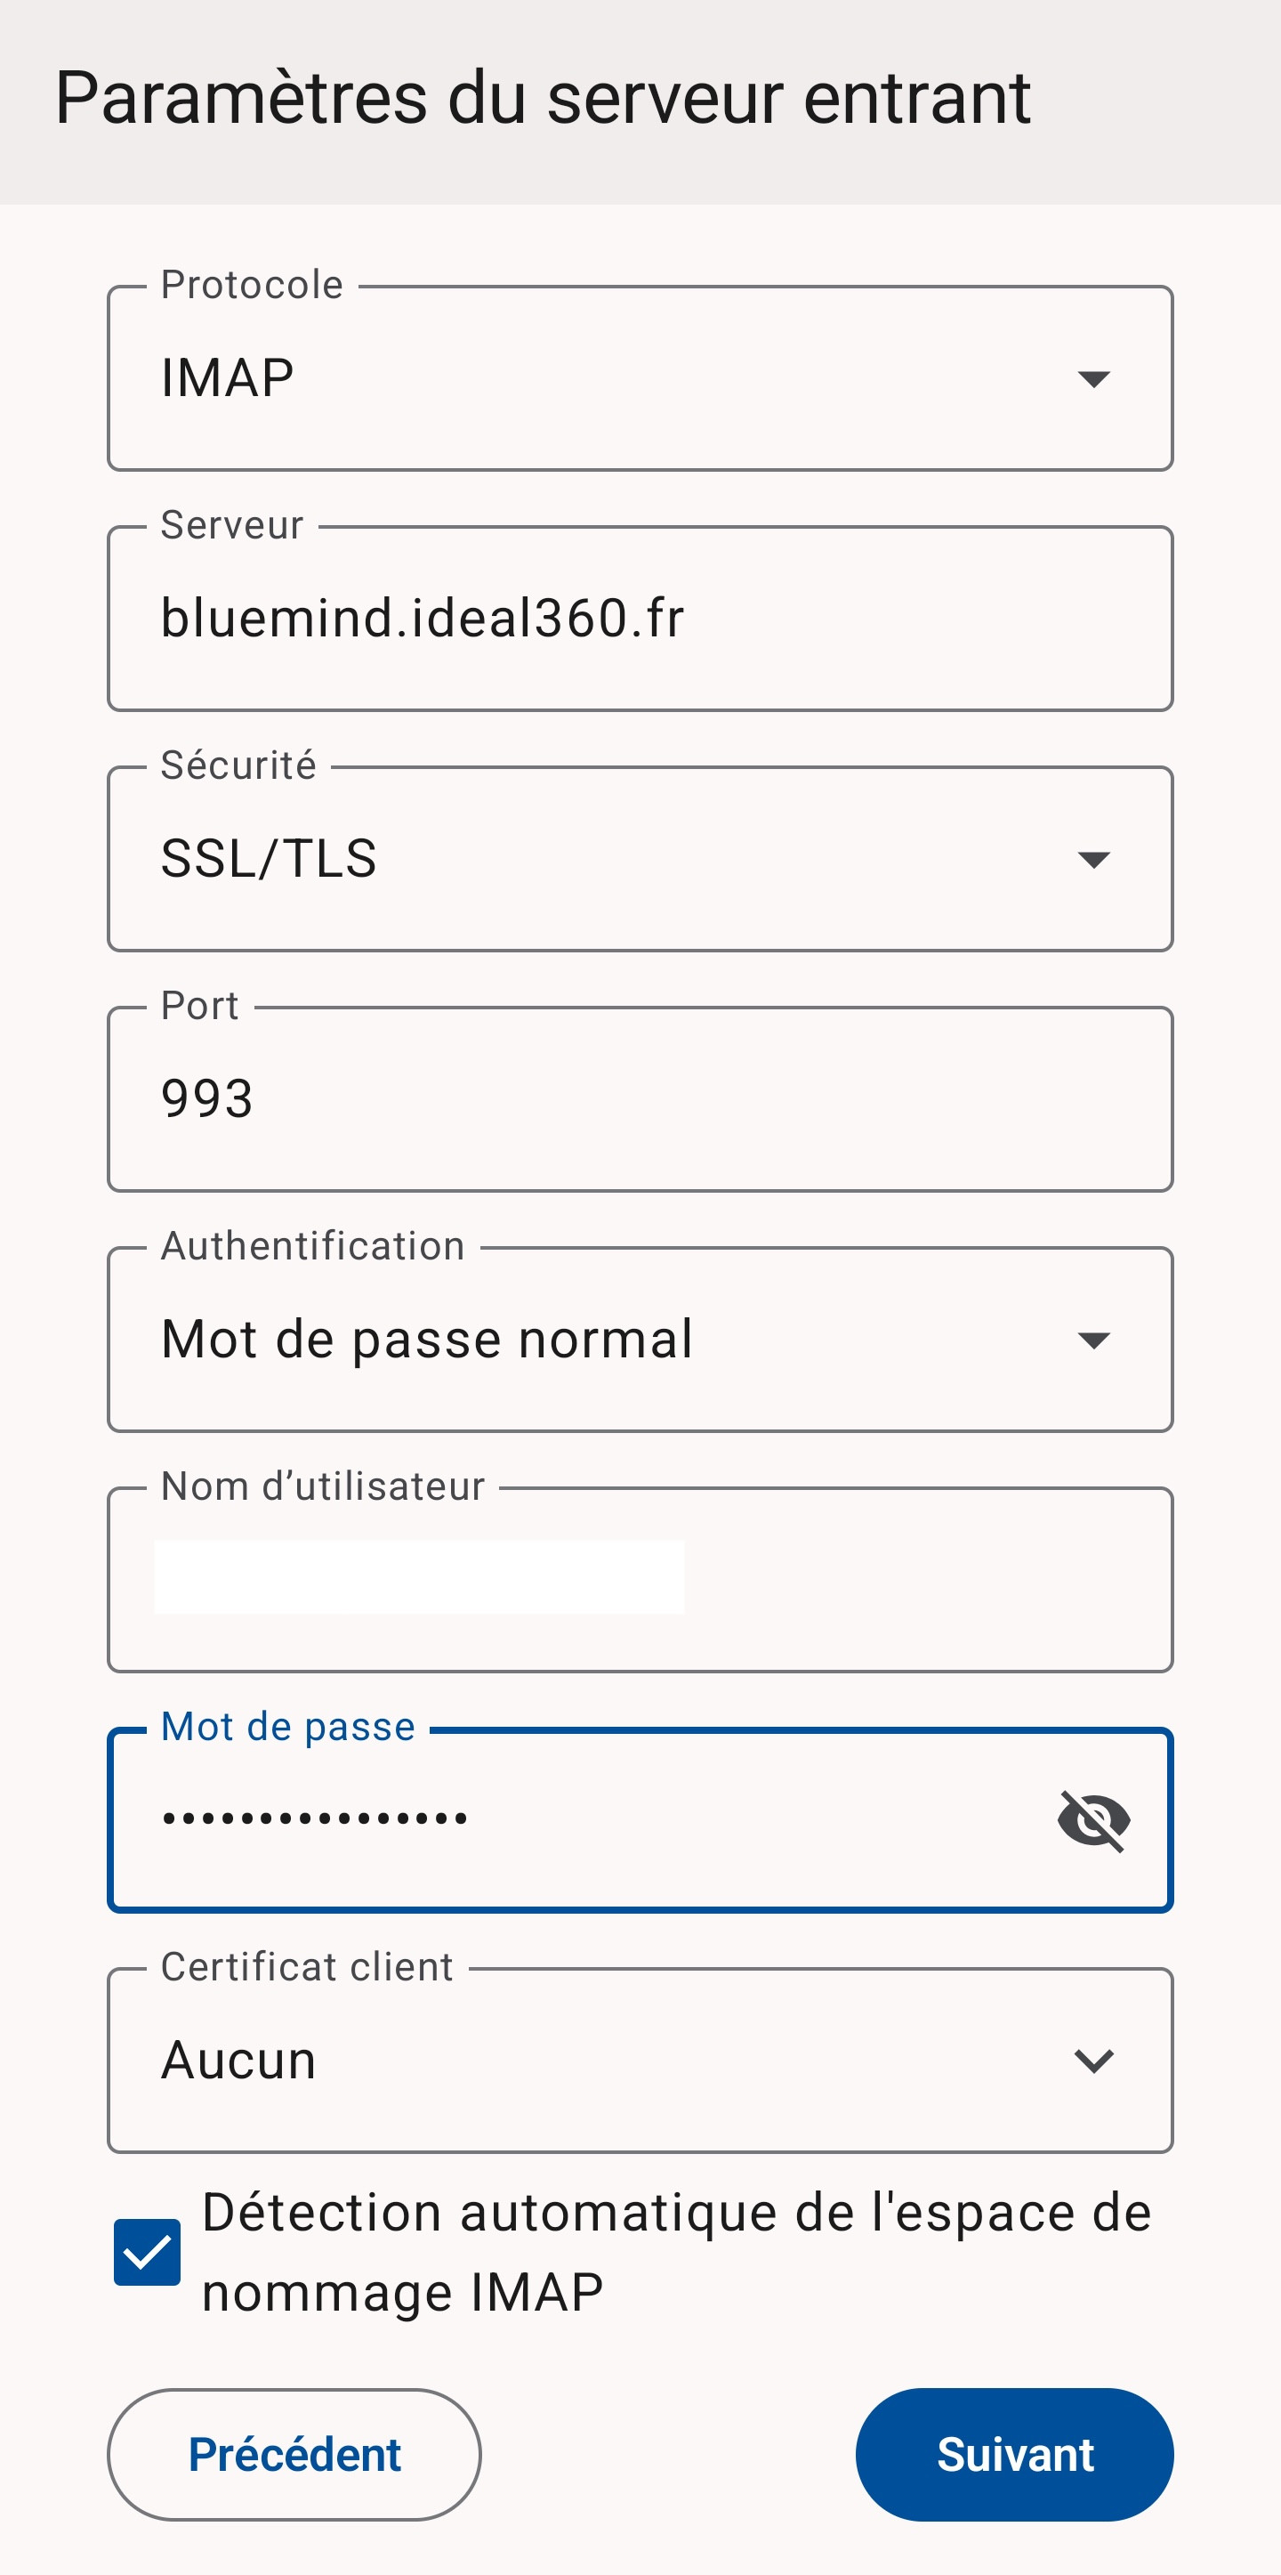This screenshot has width=1281, height=2575.
Task: Uncheck the IMAP namespace auto-detection checkbox
Action: pyautogui.click(x=147, y=2252)
